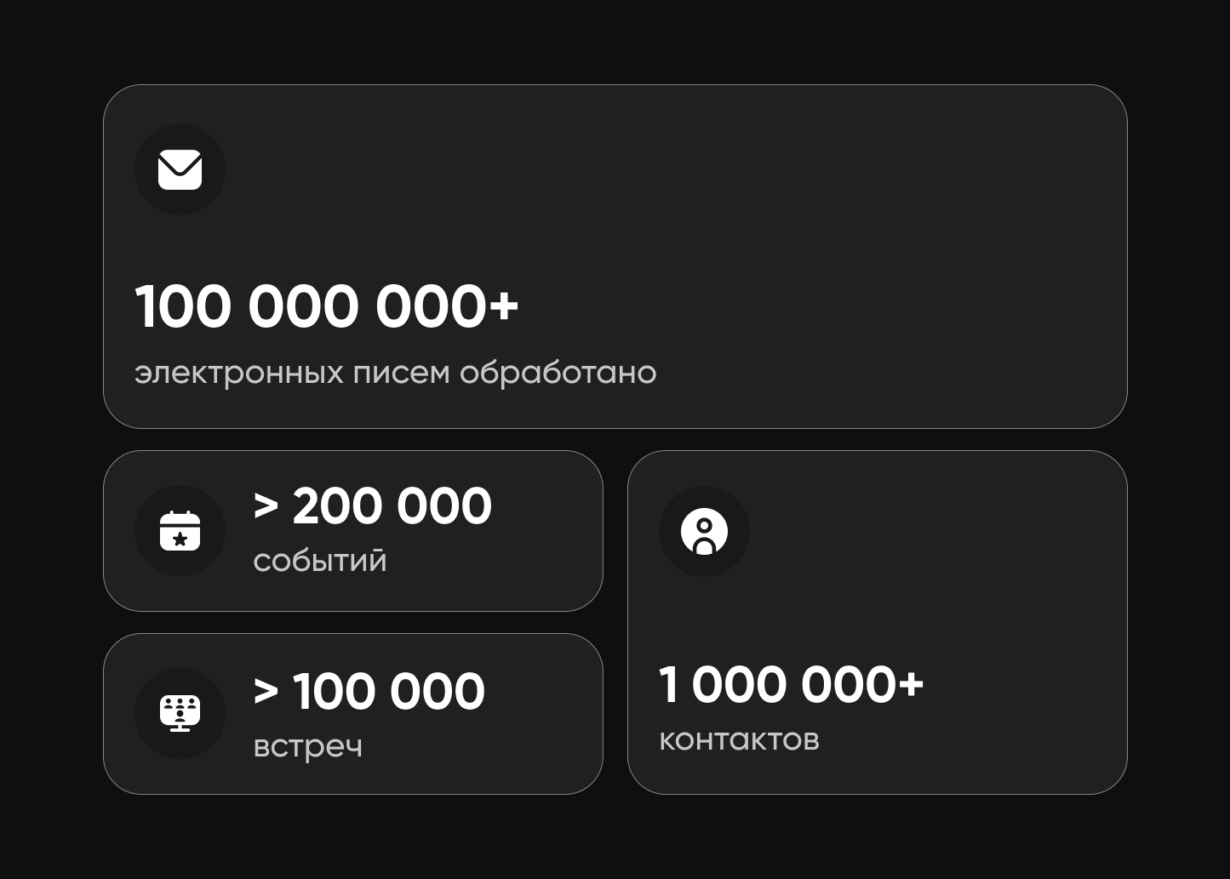The height and width of the screenshot is (879, 1230).
Task: Click the plus sign after 100 000 000
Action: (504, 305)
